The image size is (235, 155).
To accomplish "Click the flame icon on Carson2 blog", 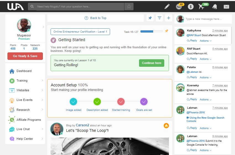I will coord(166,126).
